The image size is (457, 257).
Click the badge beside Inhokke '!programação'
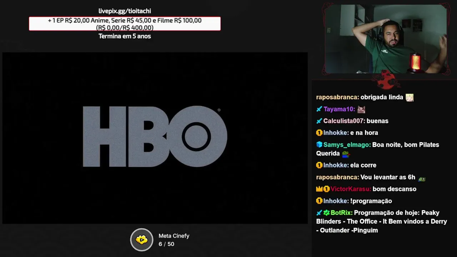(319, 201)
